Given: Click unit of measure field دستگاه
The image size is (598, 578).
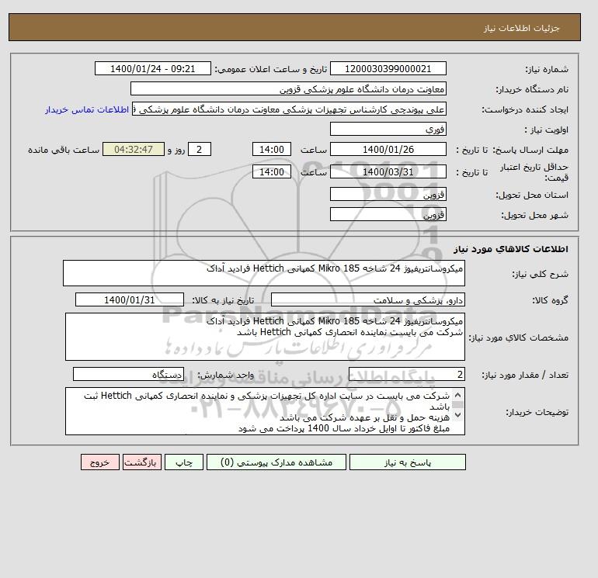Looking at the screenshot, I should (128, 375).
